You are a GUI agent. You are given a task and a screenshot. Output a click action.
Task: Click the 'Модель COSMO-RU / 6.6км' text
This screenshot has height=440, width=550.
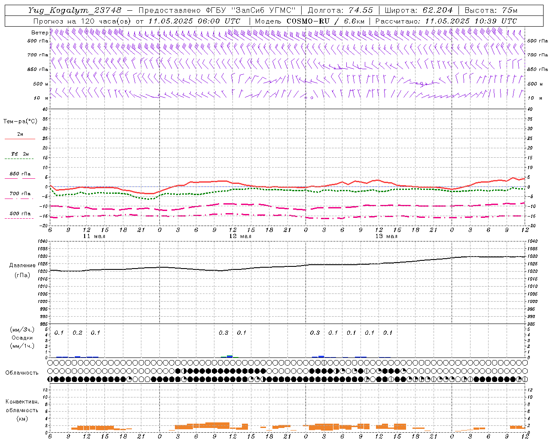[x=310, y=21]
